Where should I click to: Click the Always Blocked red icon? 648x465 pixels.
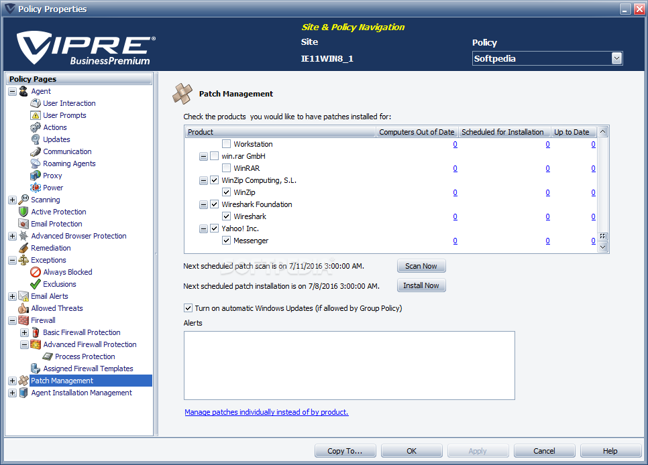click(36, 272)
